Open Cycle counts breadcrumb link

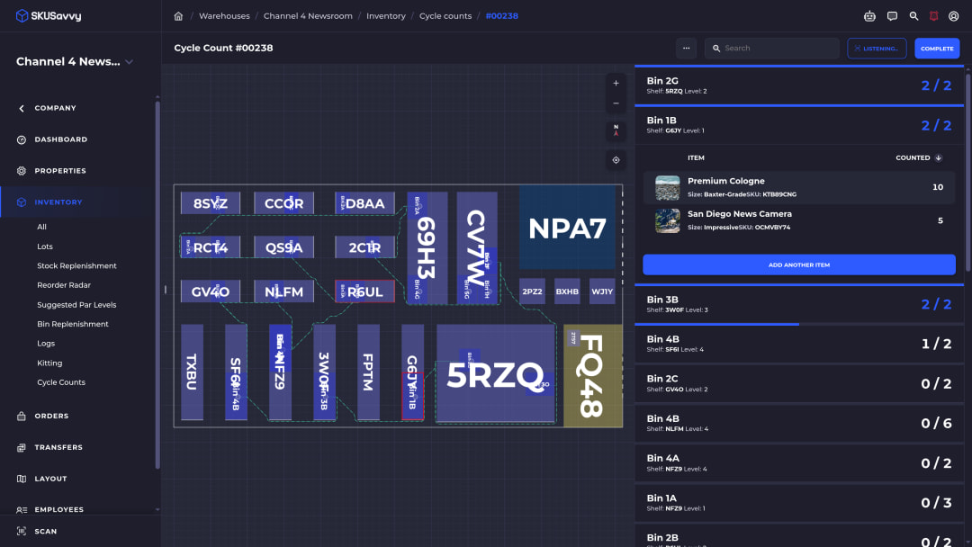point(445,16)
